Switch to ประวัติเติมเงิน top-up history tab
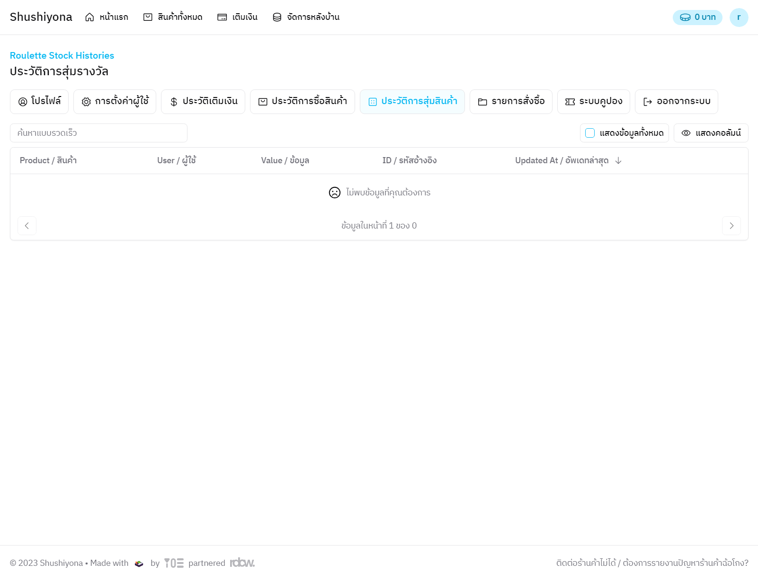 click(203, 102)
